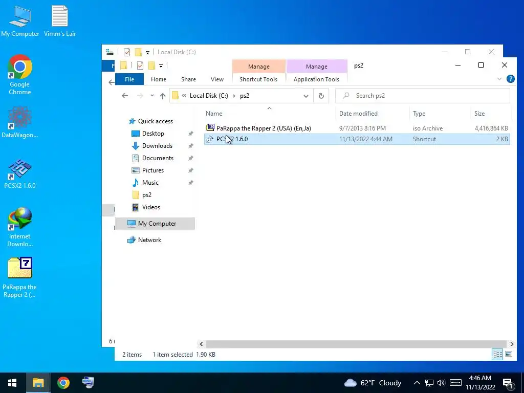
Task: Switch to large icons view layout
Action: click(x=509, y=354)
